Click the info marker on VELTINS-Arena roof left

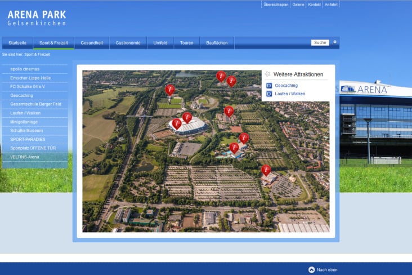point(177,123)
